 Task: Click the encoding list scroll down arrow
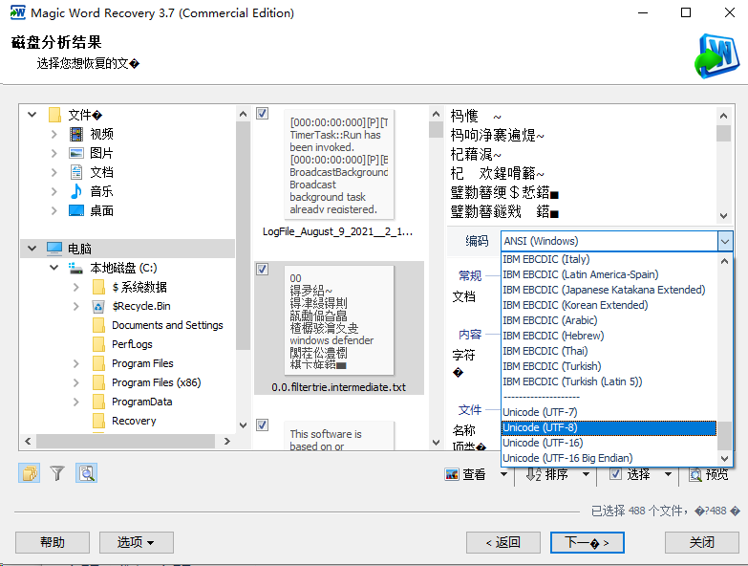(725, 459)
